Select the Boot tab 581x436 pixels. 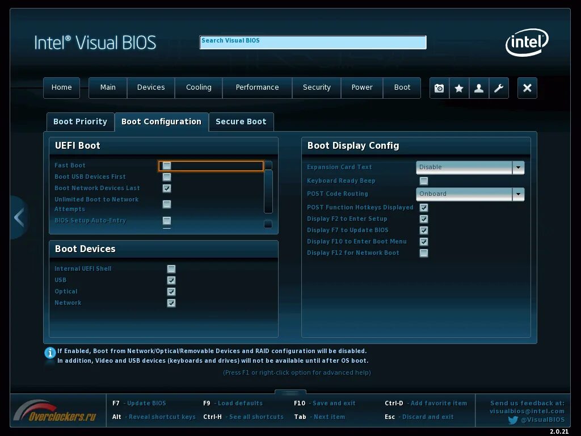(x=402, y=88)
